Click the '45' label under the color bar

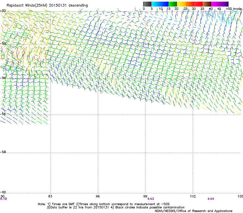pos(219,9)
